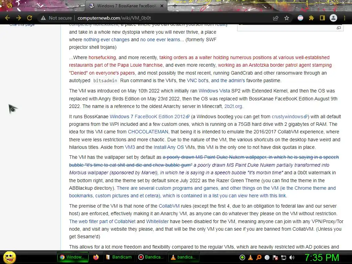Open the share this page icon
Screen dimensions: 352x264
coord(276,18)
